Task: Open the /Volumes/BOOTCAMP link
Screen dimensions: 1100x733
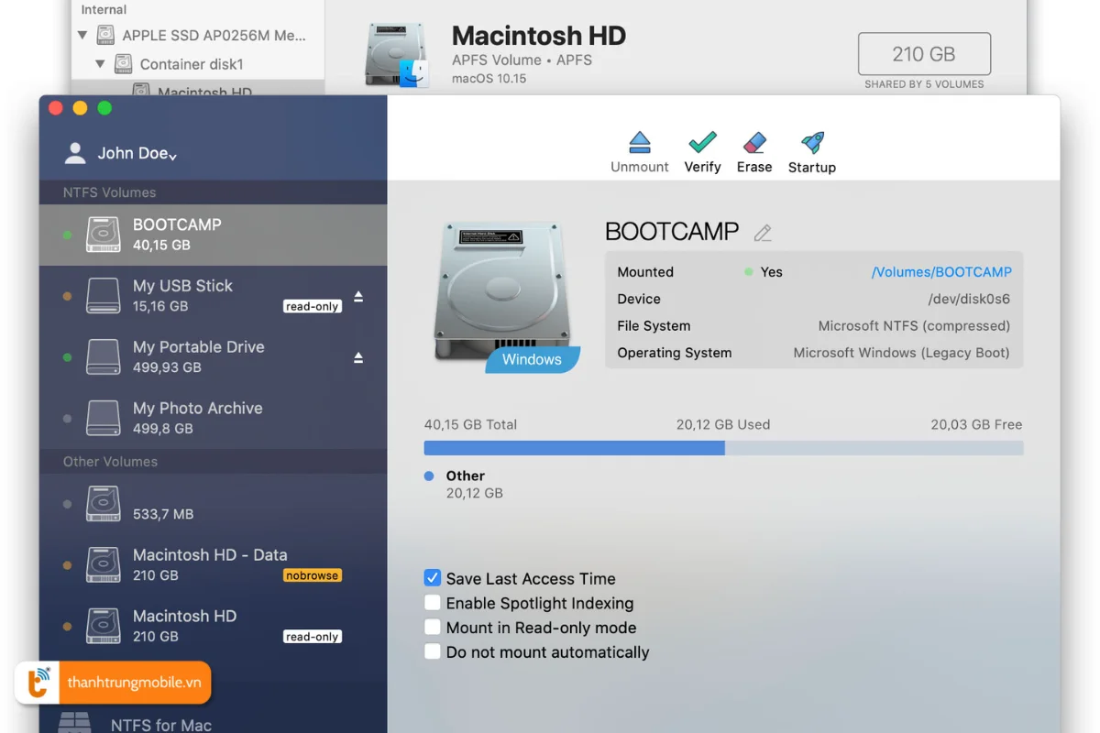Action: [941, 271]
